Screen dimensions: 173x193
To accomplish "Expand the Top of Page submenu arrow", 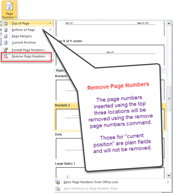I will pos(50,23).
